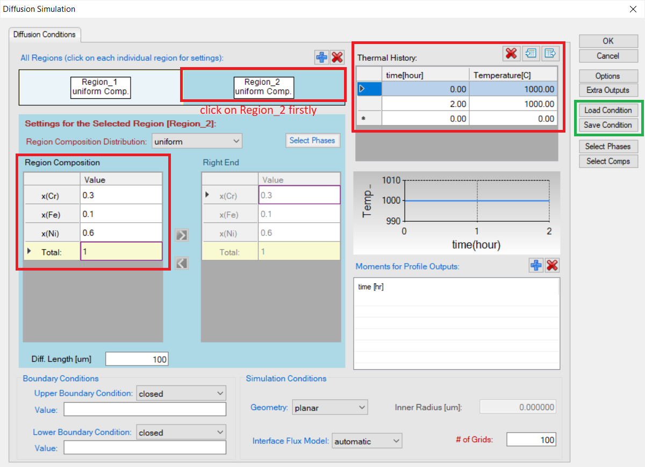This screenshot has height=467, width=645.
Task: Click the red X icon to delete a region
Action: tap(338, 57)
